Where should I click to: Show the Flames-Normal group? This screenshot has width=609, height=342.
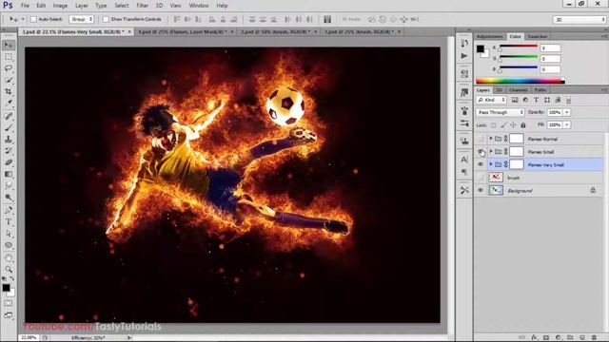(x=481, y=139)
